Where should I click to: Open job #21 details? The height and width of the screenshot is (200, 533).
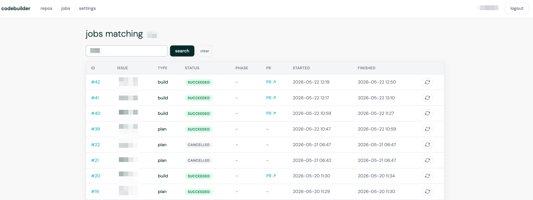(95, 160)
